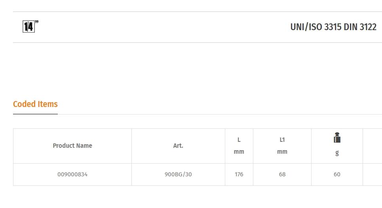Image resolution: width=382 pixels, height=208 pixels.
Task: Select the Art. column header
Action: click(178, 146)
